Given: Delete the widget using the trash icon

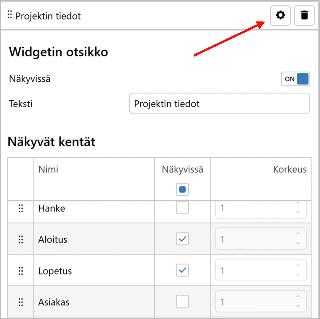Looking at the screenshot, I should (304, 15).
